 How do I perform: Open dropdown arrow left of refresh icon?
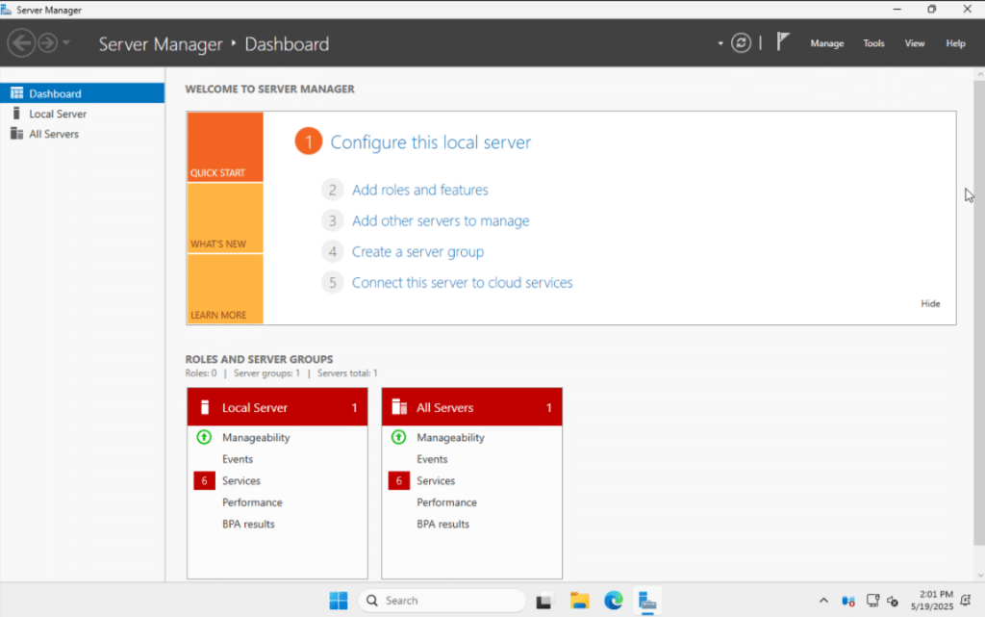click(720, 43)
